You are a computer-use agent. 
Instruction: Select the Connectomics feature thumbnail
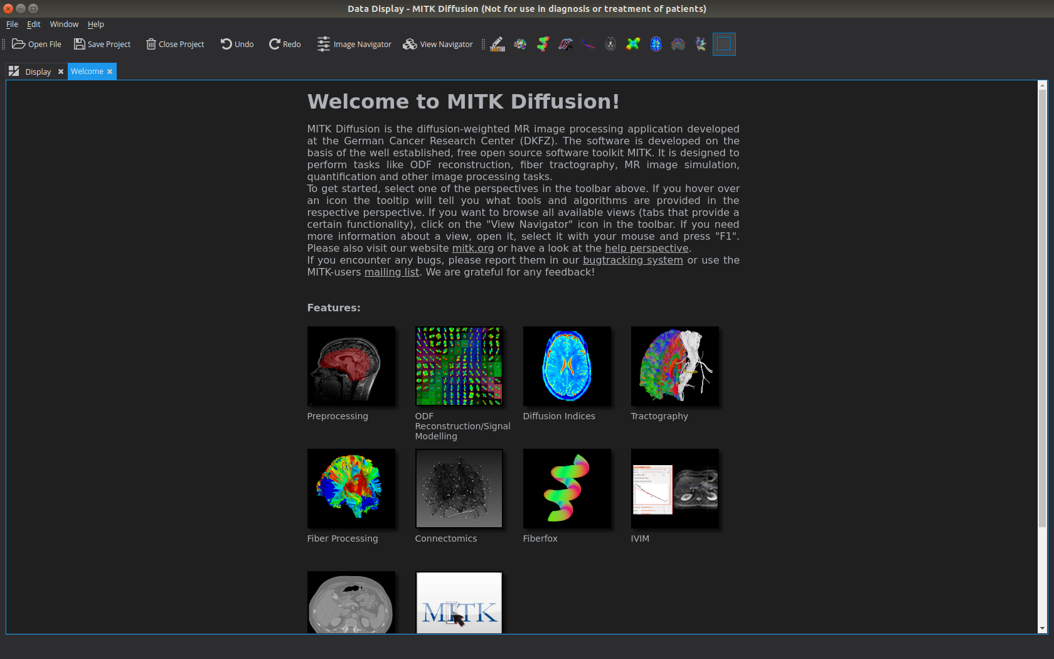tap(459, 488)
